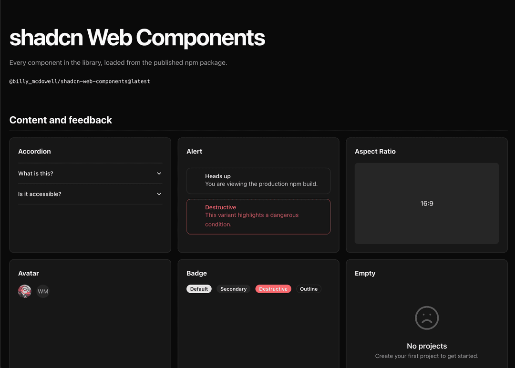Click the "Aspect Ratio" card title
515x368 pixels.
[x=375, y=151]
